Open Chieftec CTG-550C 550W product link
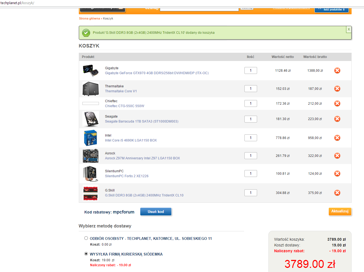 pos(125,106)
